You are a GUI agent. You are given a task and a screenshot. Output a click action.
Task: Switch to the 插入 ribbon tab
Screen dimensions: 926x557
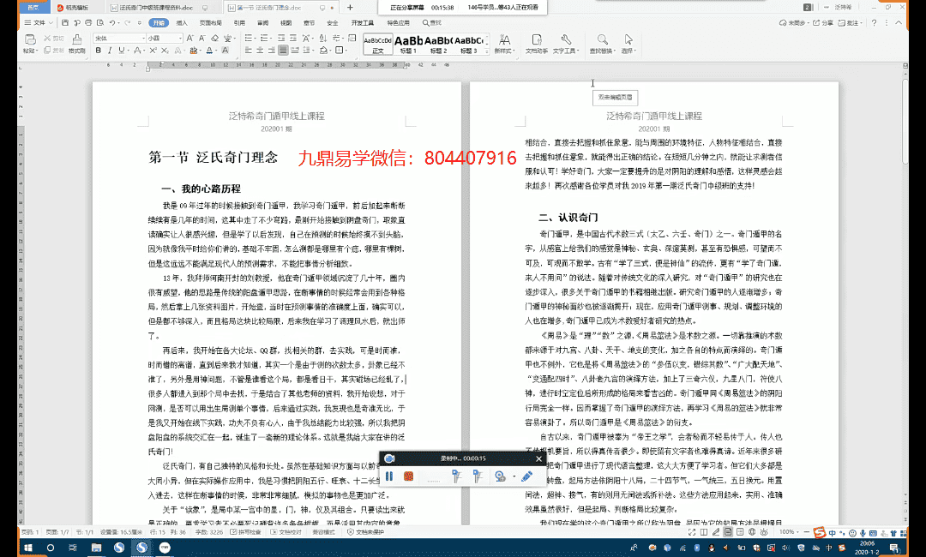[182, 22]
